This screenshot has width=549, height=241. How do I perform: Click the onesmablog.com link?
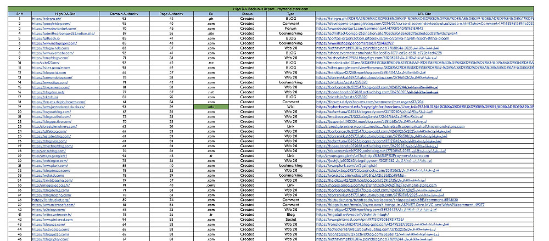tap(52, 78)
